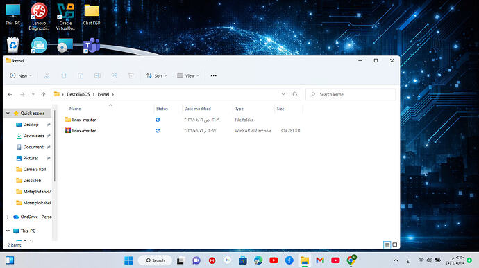Select This PC in navigation pane

[x=28, y=231]
